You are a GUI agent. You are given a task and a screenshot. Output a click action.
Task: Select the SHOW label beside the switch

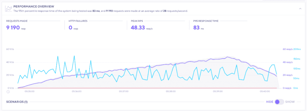(290, 102)
